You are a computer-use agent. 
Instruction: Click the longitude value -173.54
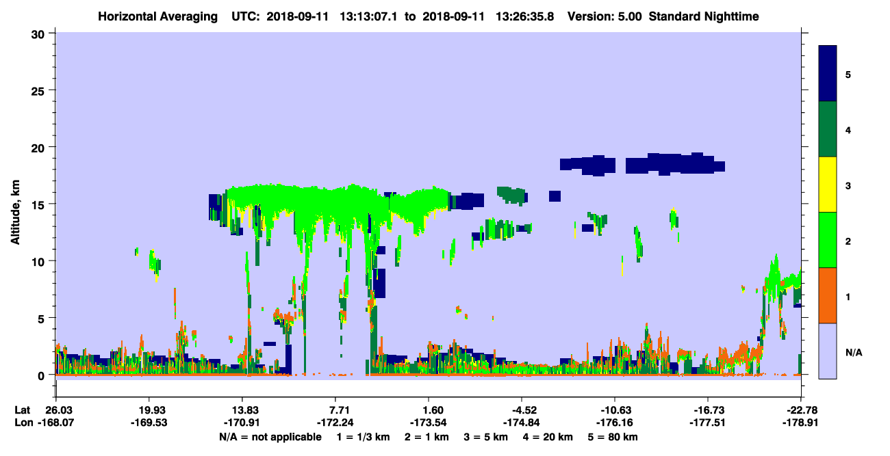(x=429, y=423)
